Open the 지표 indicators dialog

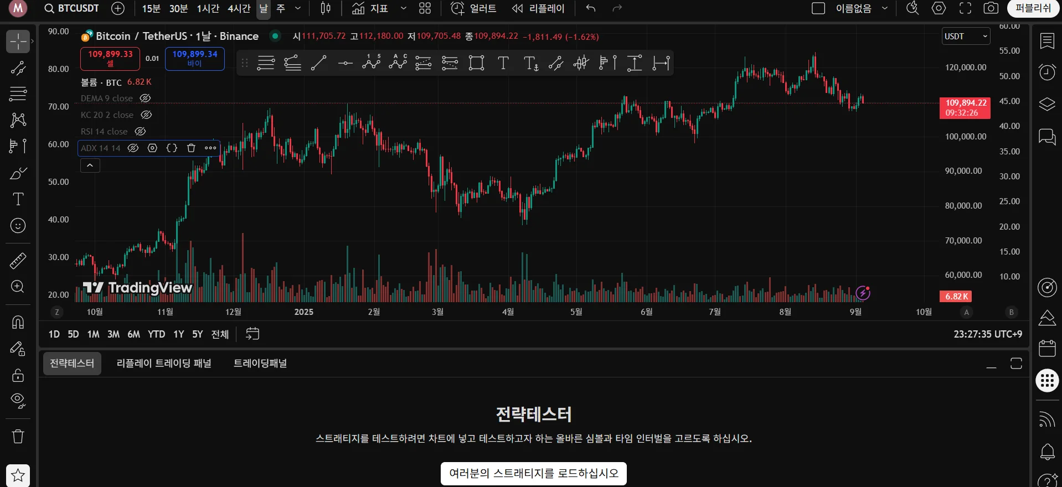click(x=370, y=8)
